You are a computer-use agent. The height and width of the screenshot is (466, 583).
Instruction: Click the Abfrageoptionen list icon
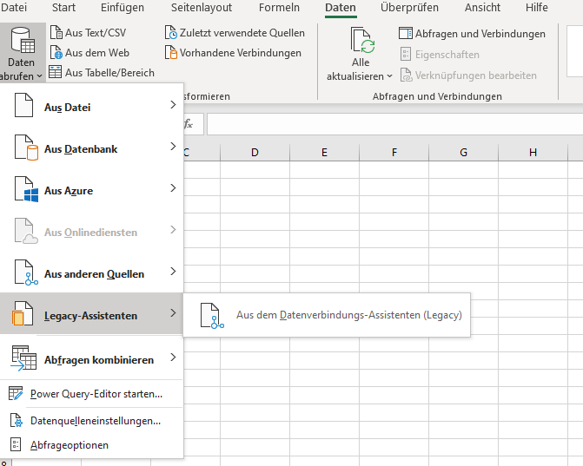tap(16, 444)
